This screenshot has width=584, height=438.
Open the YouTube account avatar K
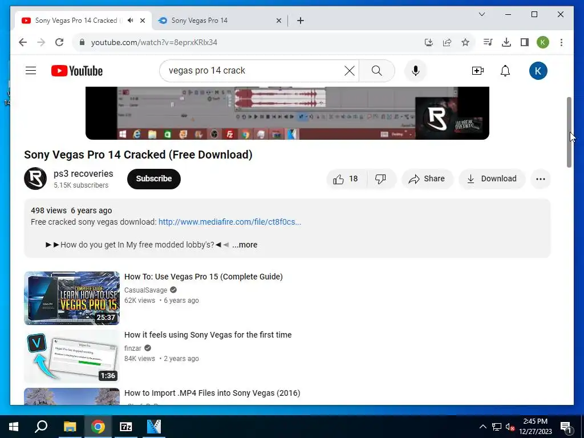[538, 71]
